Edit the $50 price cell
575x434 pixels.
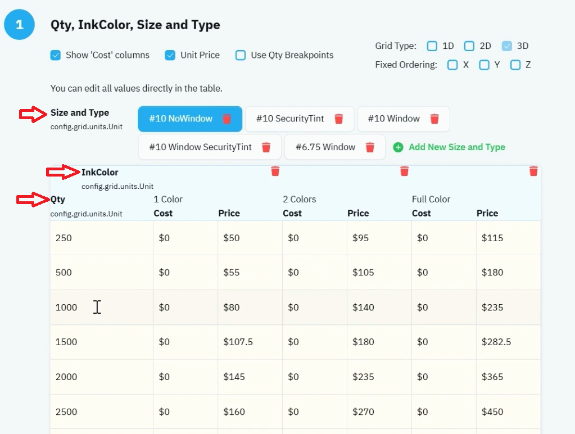250,238
